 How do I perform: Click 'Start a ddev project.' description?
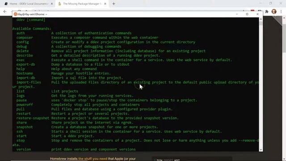[x=73, y=136]
